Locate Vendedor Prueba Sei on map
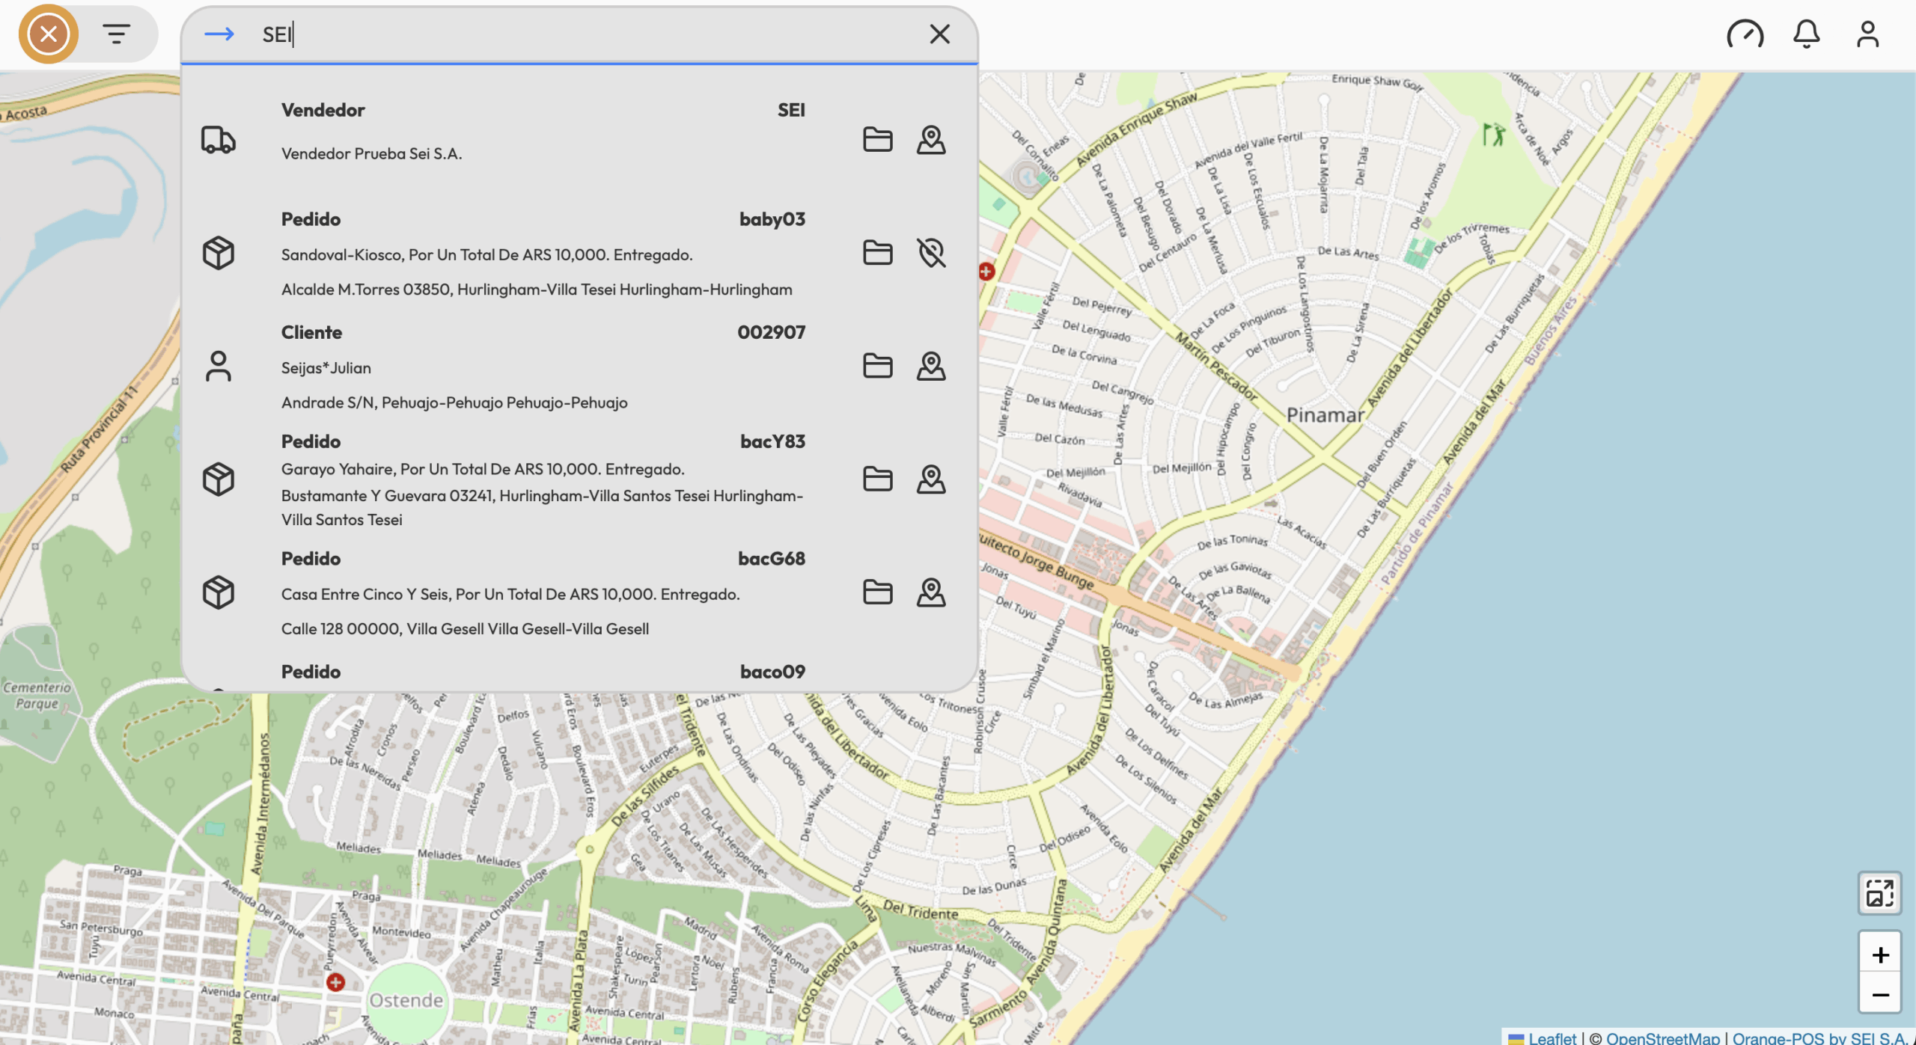The image size is (1916, 1045). pyautogui.click(x=930, y=140)
